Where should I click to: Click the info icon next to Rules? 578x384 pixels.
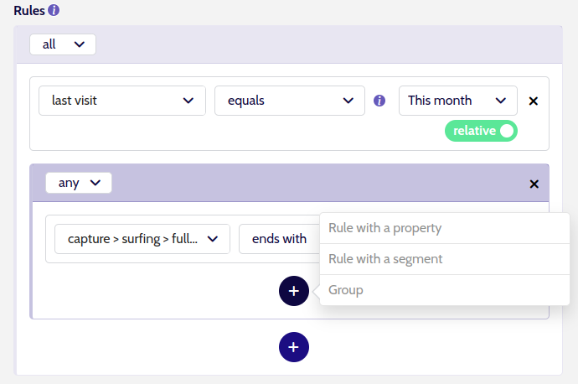click(x=54, y=10)
